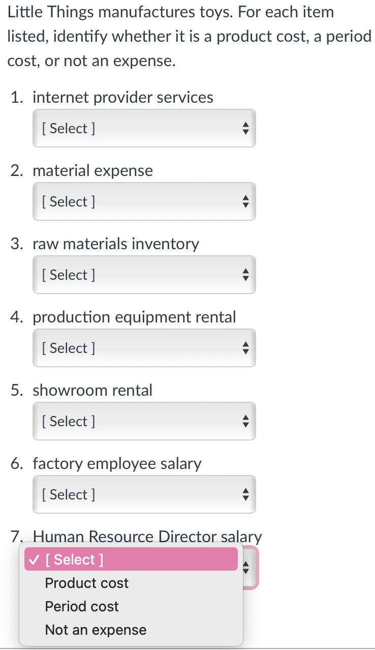Click the arrow icon on dropdown 1
Viewport: 375px width, 650px height.
(x=245, y=128)
